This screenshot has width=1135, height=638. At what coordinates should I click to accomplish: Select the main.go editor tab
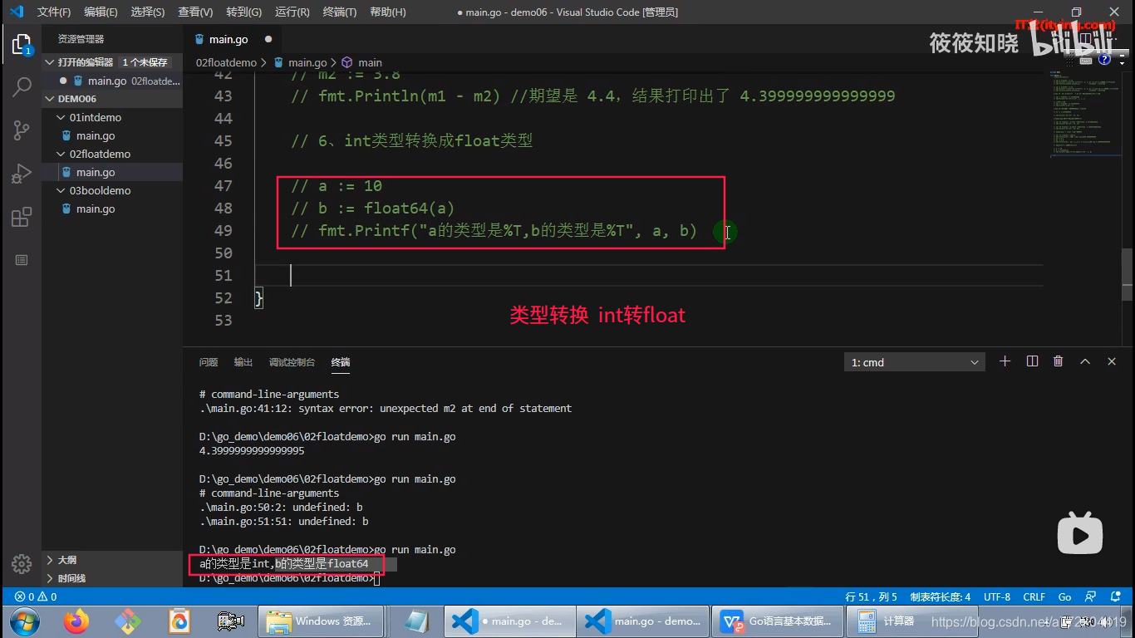click(x=233, y=39)
